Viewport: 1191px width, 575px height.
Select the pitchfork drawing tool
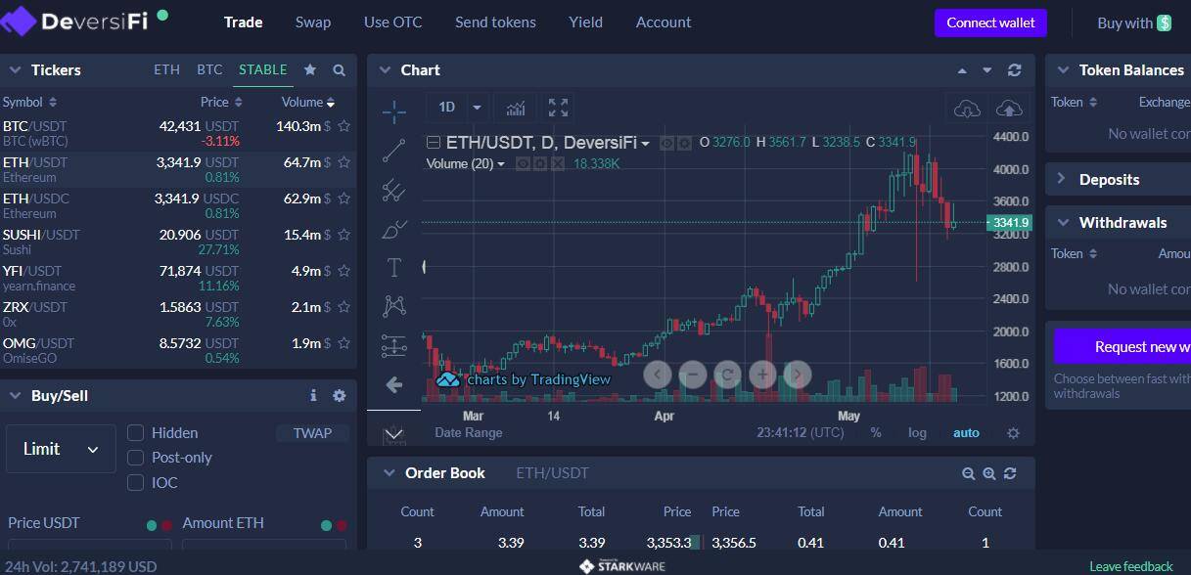point(394,190)
